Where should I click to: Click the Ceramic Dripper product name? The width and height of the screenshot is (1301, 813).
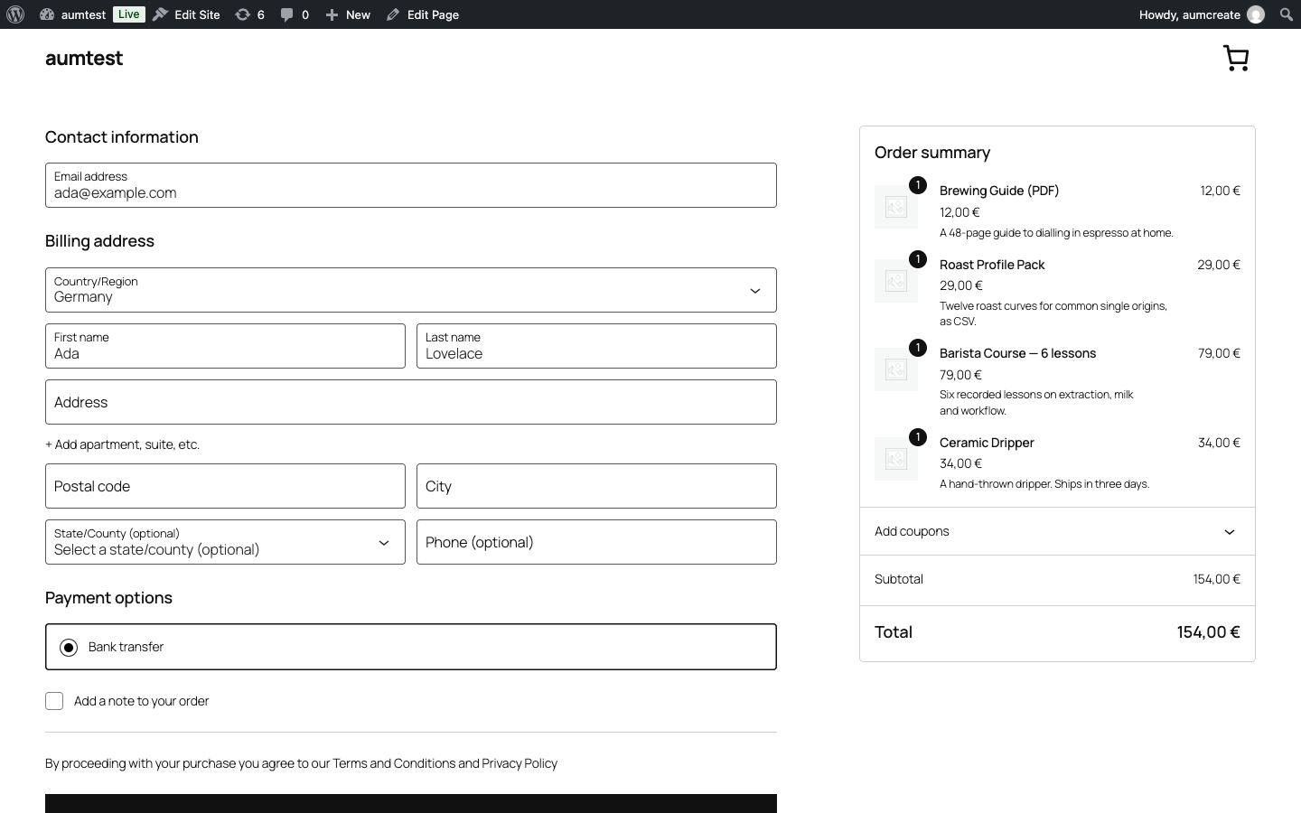click(x=987, y=443)
